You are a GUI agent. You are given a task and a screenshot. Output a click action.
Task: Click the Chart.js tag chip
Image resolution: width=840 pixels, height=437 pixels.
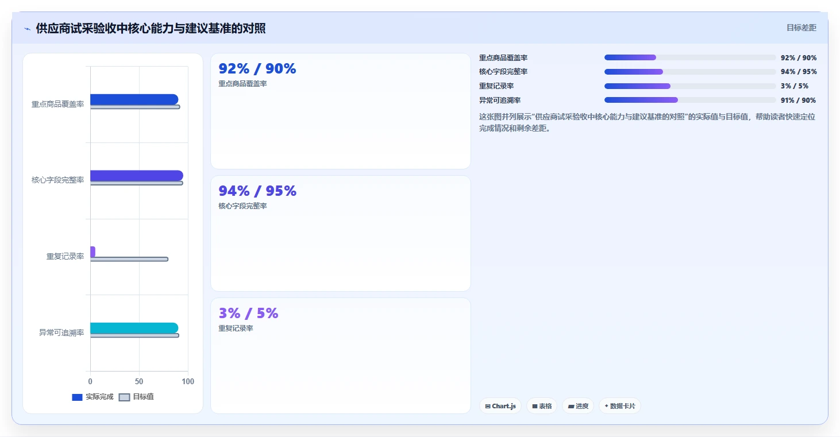(x=500, y=406)
